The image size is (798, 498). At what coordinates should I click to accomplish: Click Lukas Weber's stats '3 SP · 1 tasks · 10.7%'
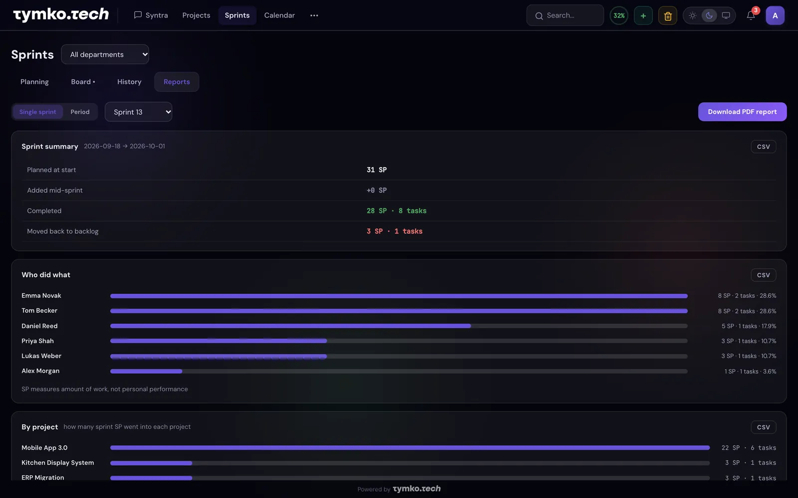749,356
